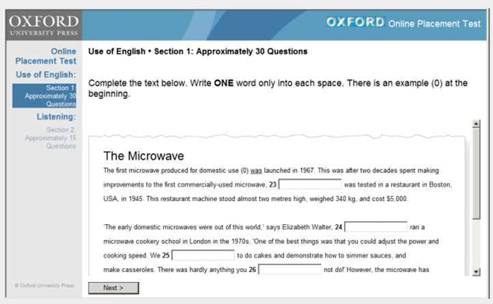The width and height of the screenshot is (493, 304).
Task: Focus the answer box for question 23
Action: (310, 184)
